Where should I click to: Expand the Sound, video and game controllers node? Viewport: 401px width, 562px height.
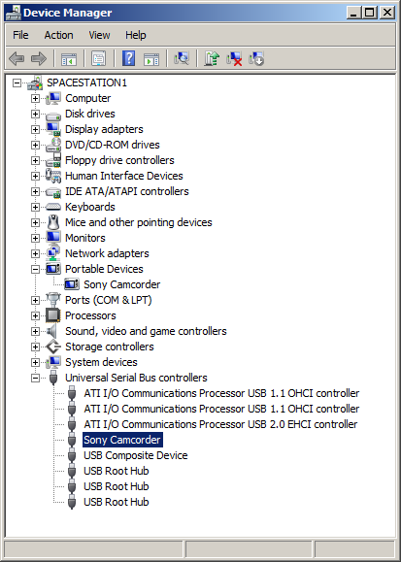(35, 331)
